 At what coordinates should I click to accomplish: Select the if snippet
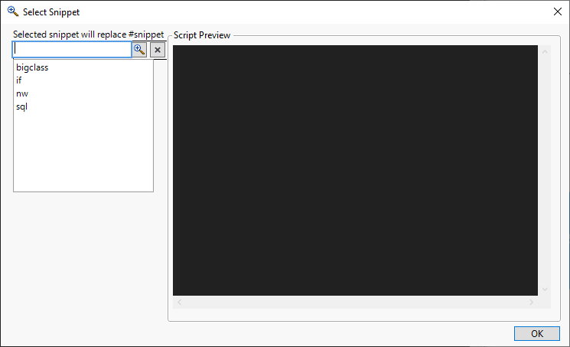[x=18, y=80]
